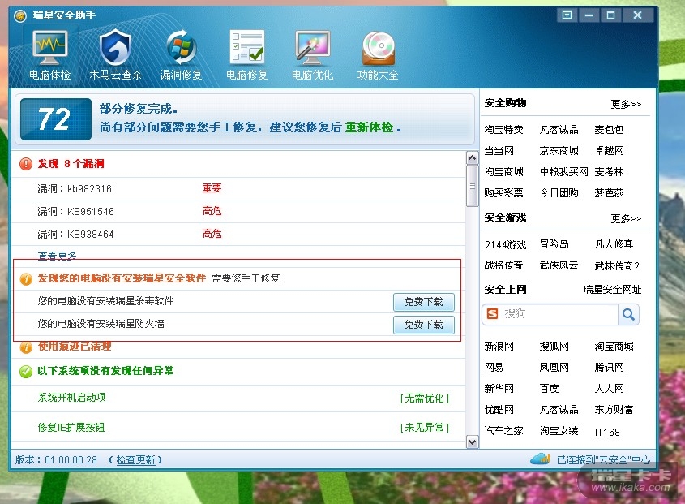The height and width of the screenshot is (504, 685).
Task: Open the 冒险岛 game link
Action: 554,244
